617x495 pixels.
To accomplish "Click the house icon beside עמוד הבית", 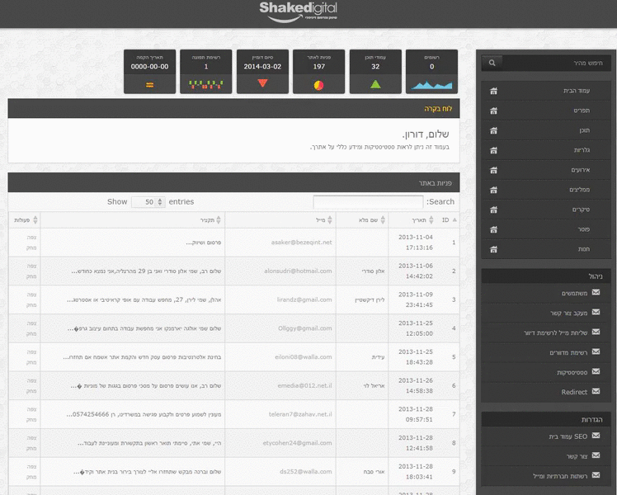I will [x=493, y=91].
